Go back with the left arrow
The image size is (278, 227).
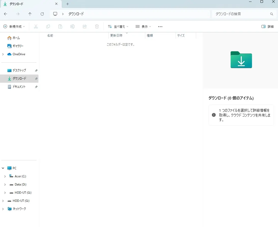point(6,14)
